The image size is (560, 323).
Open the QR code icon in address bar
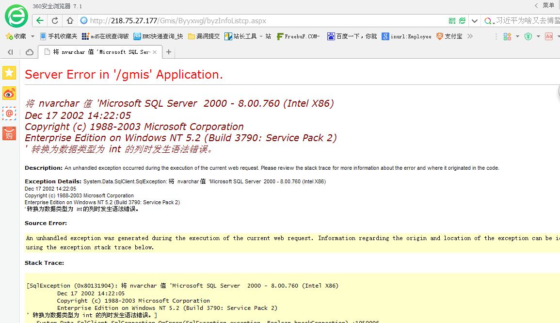[x=452, y=21]
